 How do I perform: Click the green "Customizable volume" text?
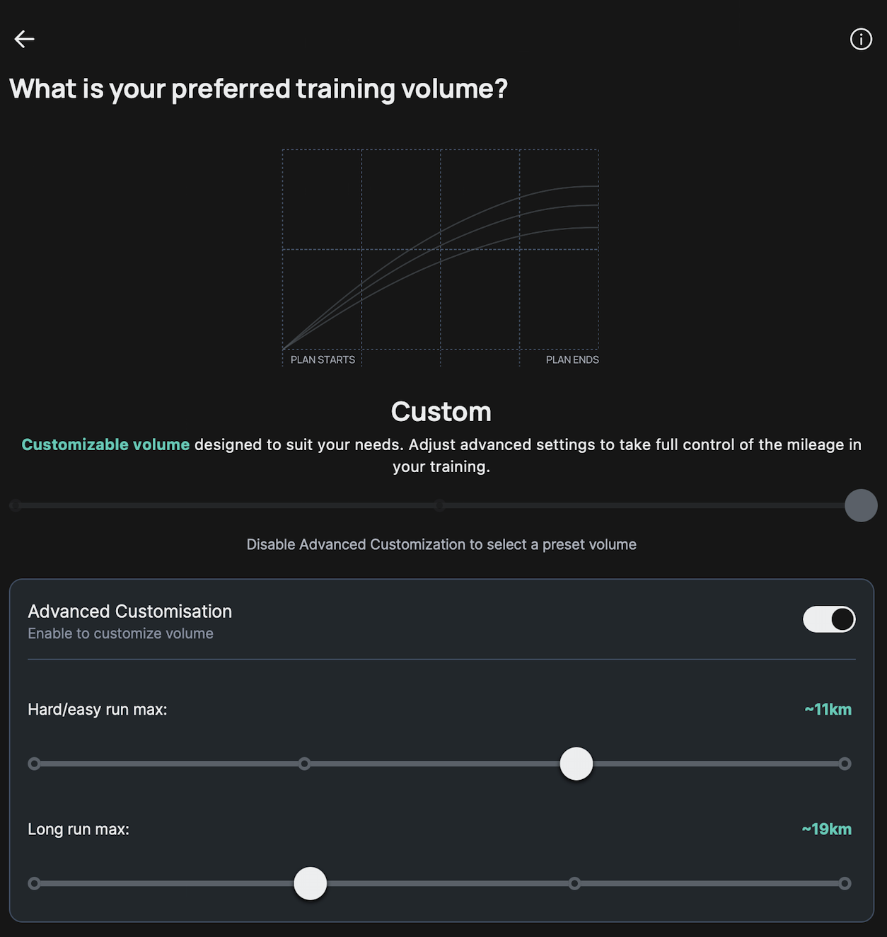[x=105, y=444]
